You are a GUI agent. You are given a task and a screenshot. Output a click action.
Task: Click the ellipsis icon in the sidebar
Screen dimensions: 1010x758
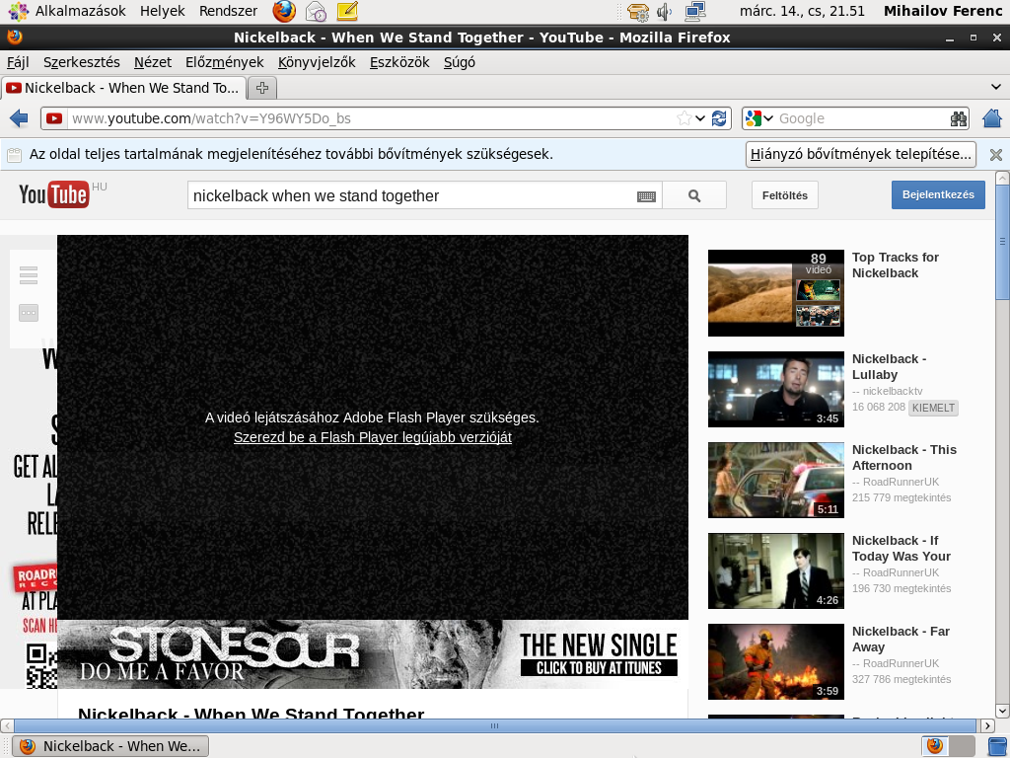[29, 313]
